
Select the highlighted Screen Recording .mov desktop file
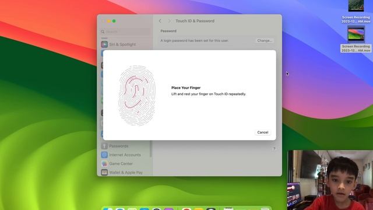(x=356, y=39)
